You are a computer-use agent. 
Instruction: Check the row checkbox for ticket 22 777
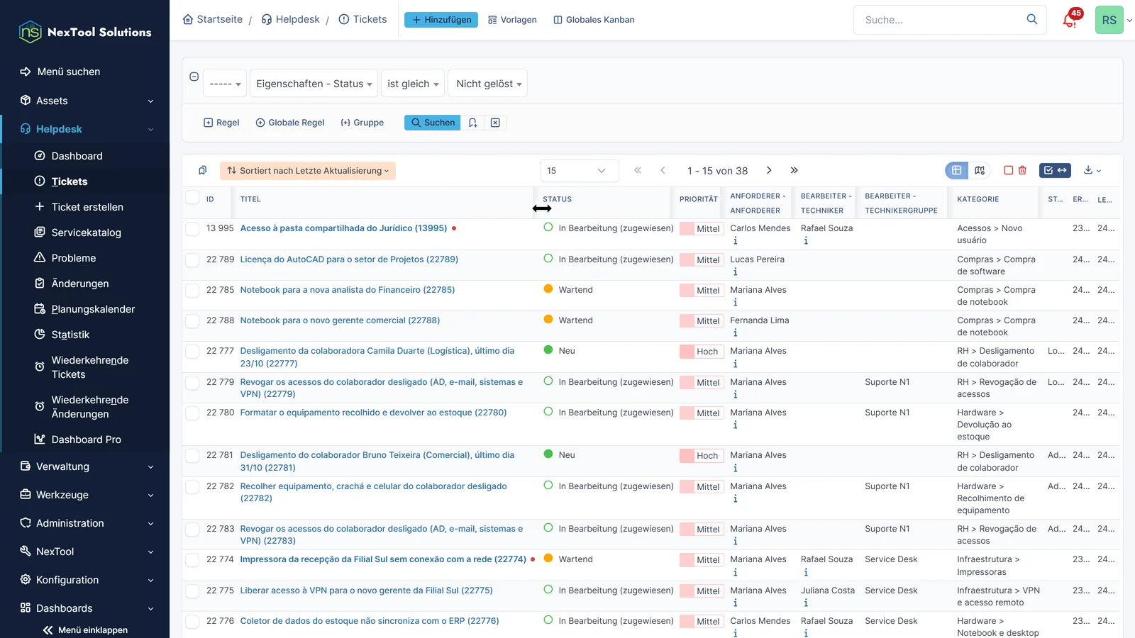[x=192, y=351]
